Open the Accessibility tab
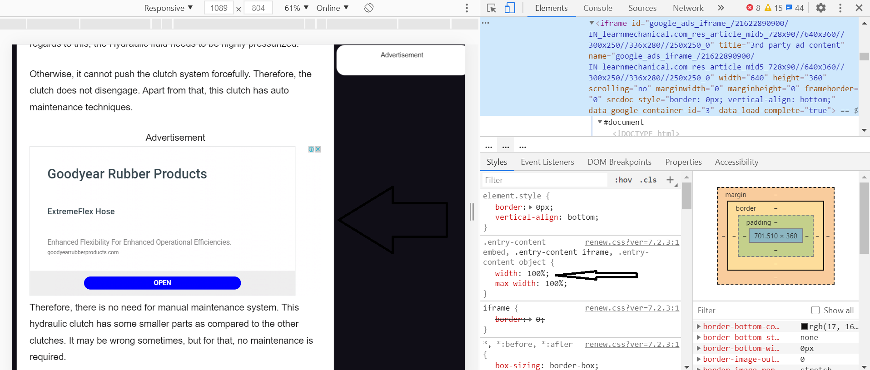Viewport: 870px width, 370px height. (736, 162)
